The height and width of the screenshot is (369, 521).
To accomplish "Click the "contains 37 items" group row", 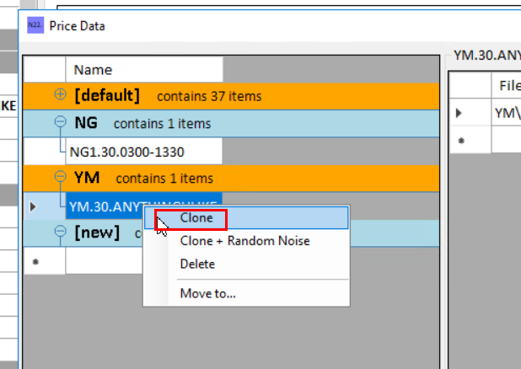I will pyautogui.click(x=208, y=96).
